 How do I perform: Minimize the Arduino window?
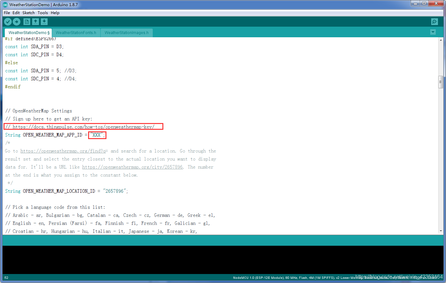415,4
